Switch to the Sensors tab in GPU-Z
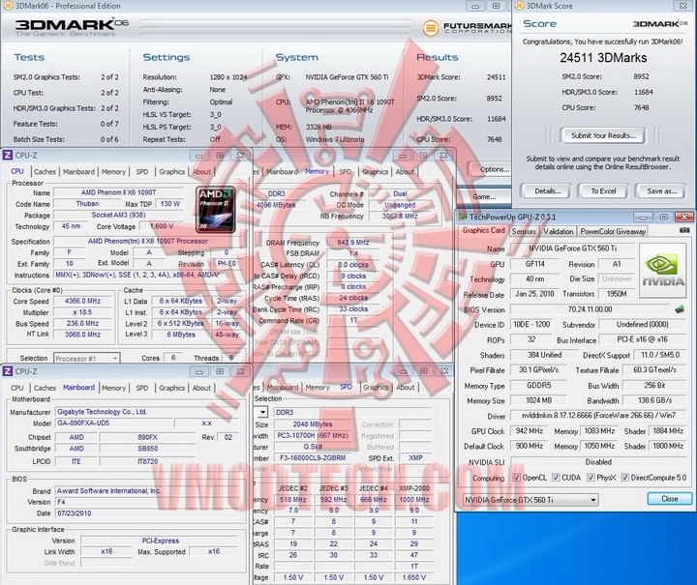This screenshot has width=697, height=585. tap(524, 231)
